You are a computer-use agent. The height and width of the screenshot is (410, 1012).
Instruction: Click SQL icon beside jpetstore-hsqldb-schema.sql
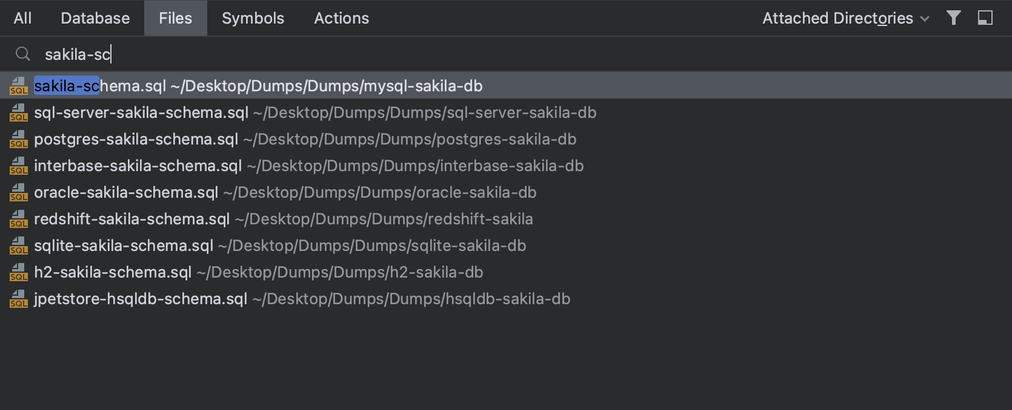19,299
